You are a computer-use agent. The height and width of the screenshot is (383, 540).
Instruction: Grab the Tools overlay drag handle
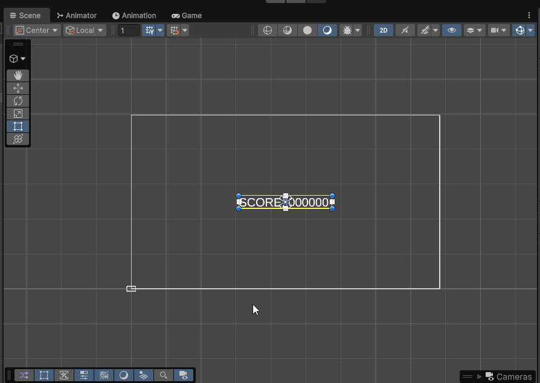(18, 44)
